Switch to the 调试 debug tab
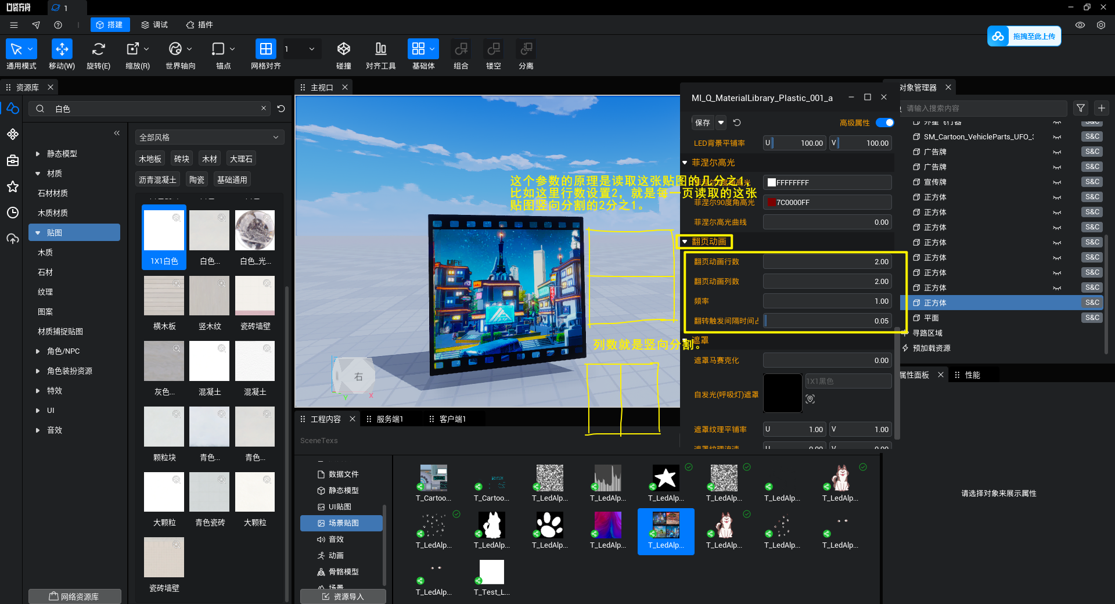The width and height of the screenshot is (1115, 604). 155,25
